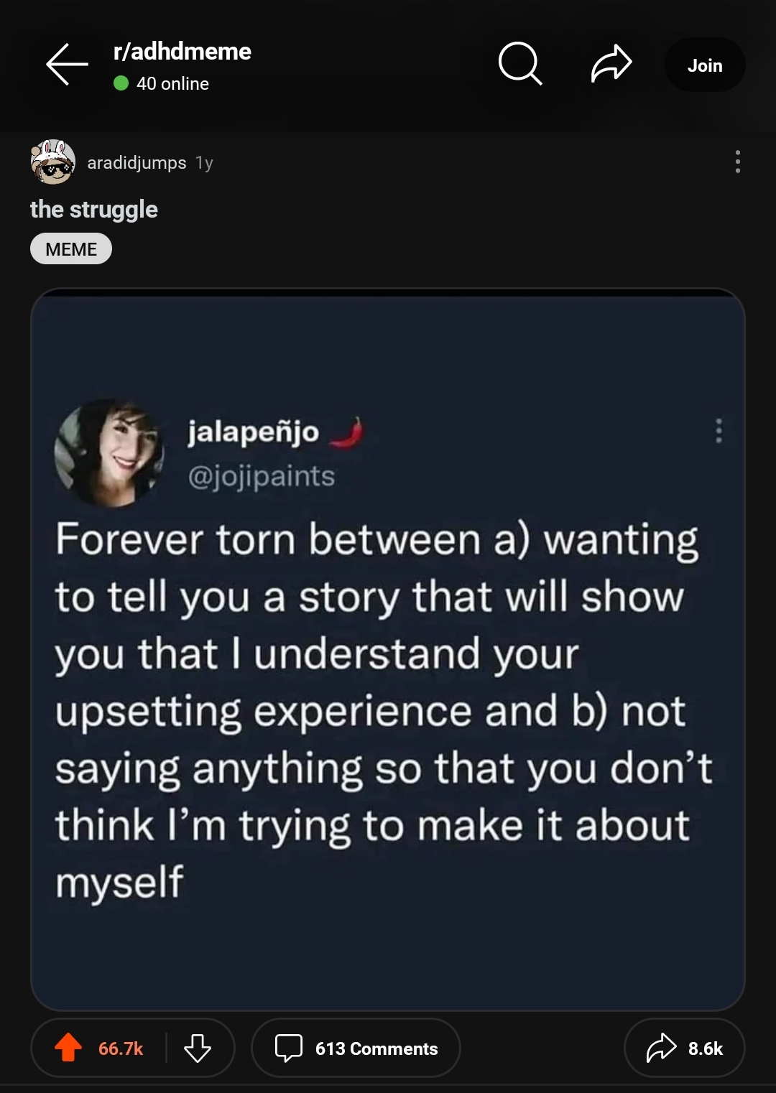The image size is (776, 1093).
Task: Open search with the magnifier icon
Action: pos(519,64)
